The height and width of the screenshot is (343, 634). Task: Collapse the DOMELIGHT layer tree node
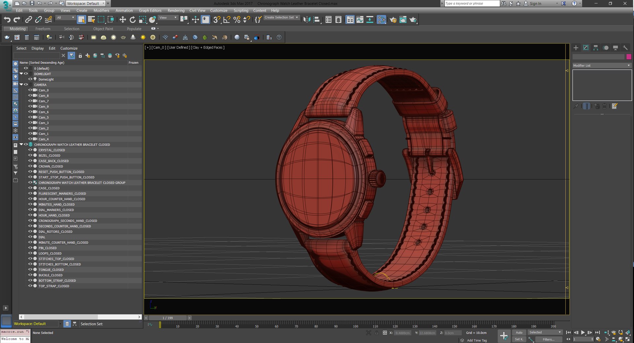pyautogui.click(x=21, y=74)
